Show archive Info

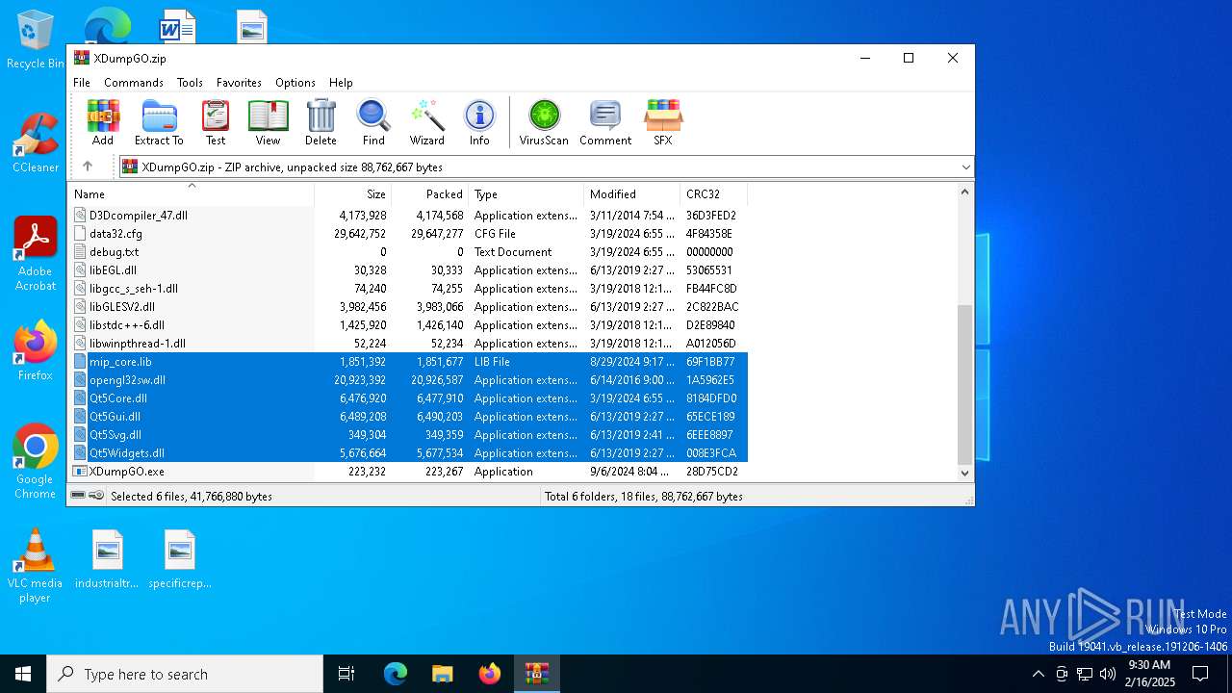(x=479, y=122)
